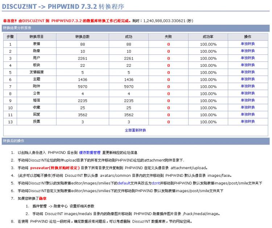Click the total count 1436 in 主题 row
The height and width of the screenshot is (228, 272).
[83, 80]
